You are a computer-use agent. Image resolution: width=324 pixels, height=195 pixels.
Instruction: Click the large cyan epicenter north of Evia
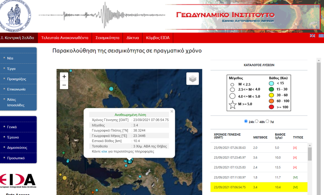(111, 89)
